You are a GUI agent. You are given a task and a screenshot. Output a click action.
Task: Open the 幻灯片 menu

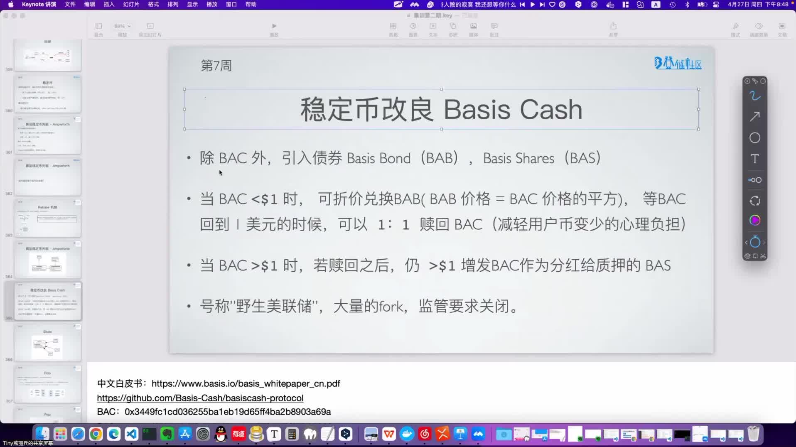131,4
